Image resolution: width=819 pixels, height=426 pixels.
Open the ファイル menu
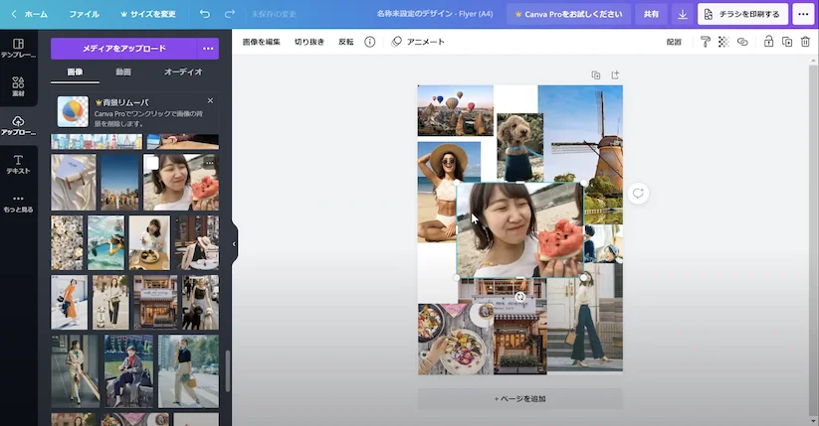(x=84, y=15)
